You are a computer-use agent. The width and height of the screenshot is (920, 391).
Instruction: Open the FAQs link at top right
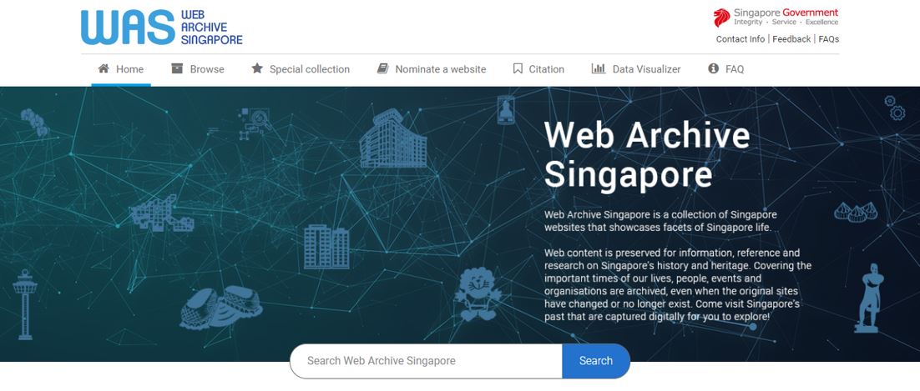[828, 39]
